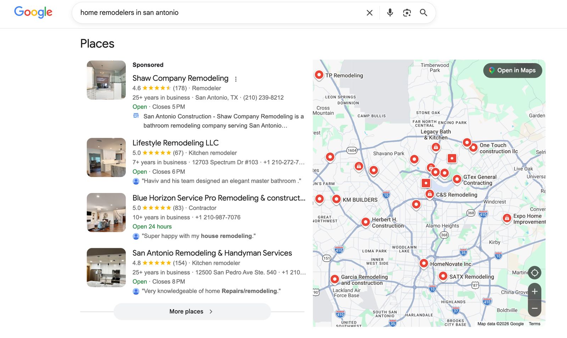
Task: Select the GTex General Contracting map pin
Action: (457, 179)
